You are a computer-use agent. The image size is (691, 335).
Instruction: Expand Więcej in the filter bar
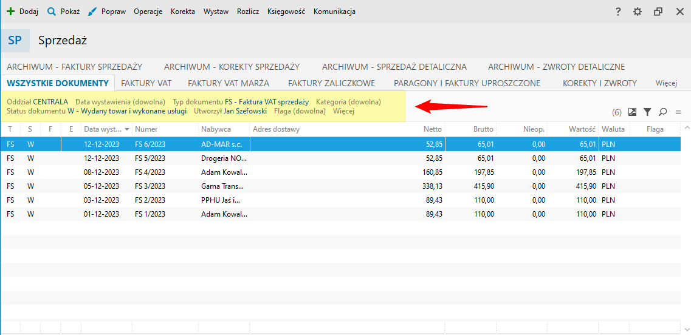tap(344, 111)
